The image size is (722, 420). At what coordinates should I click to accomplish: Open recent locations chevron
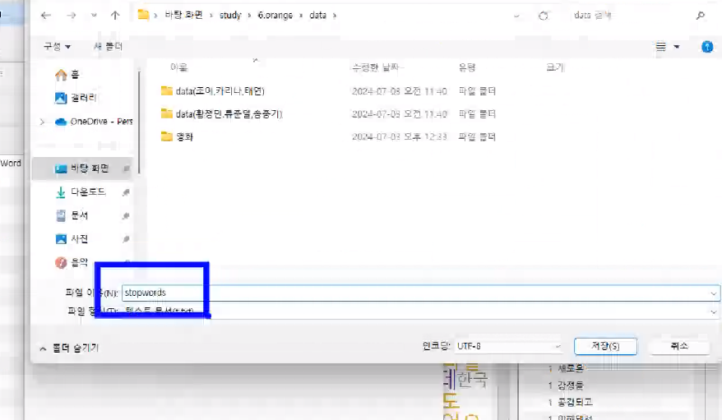coord(94,16)
